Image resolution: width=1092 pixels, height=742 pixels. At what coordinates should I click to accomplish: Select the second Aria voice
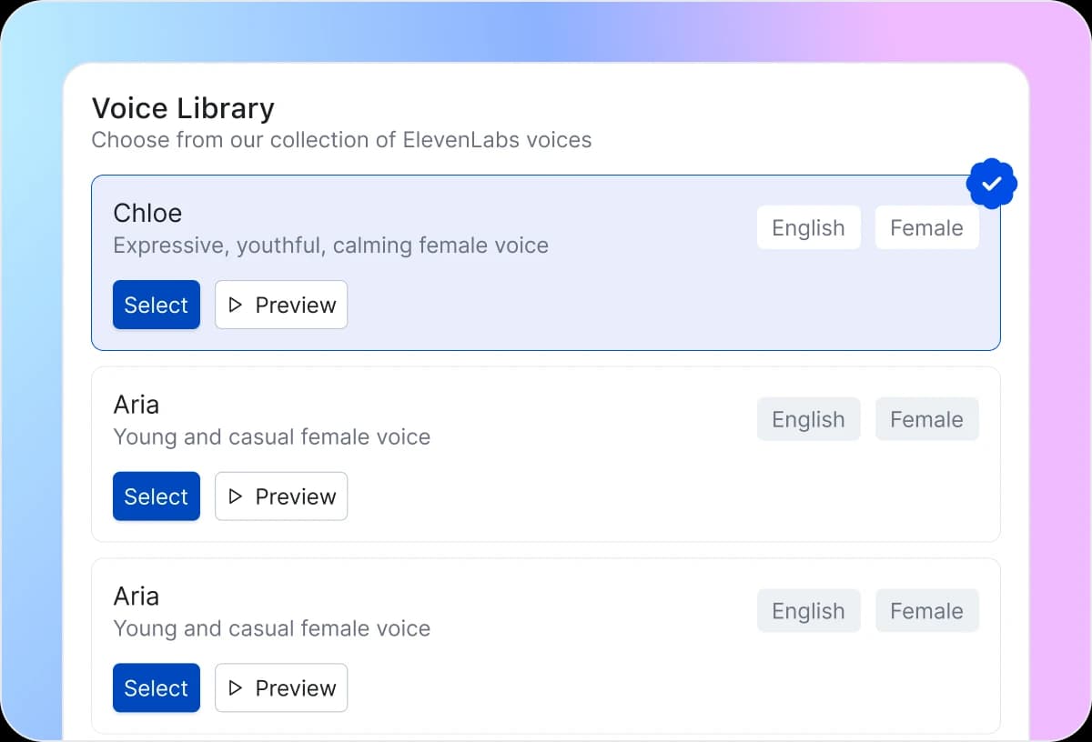pos(156,688)
